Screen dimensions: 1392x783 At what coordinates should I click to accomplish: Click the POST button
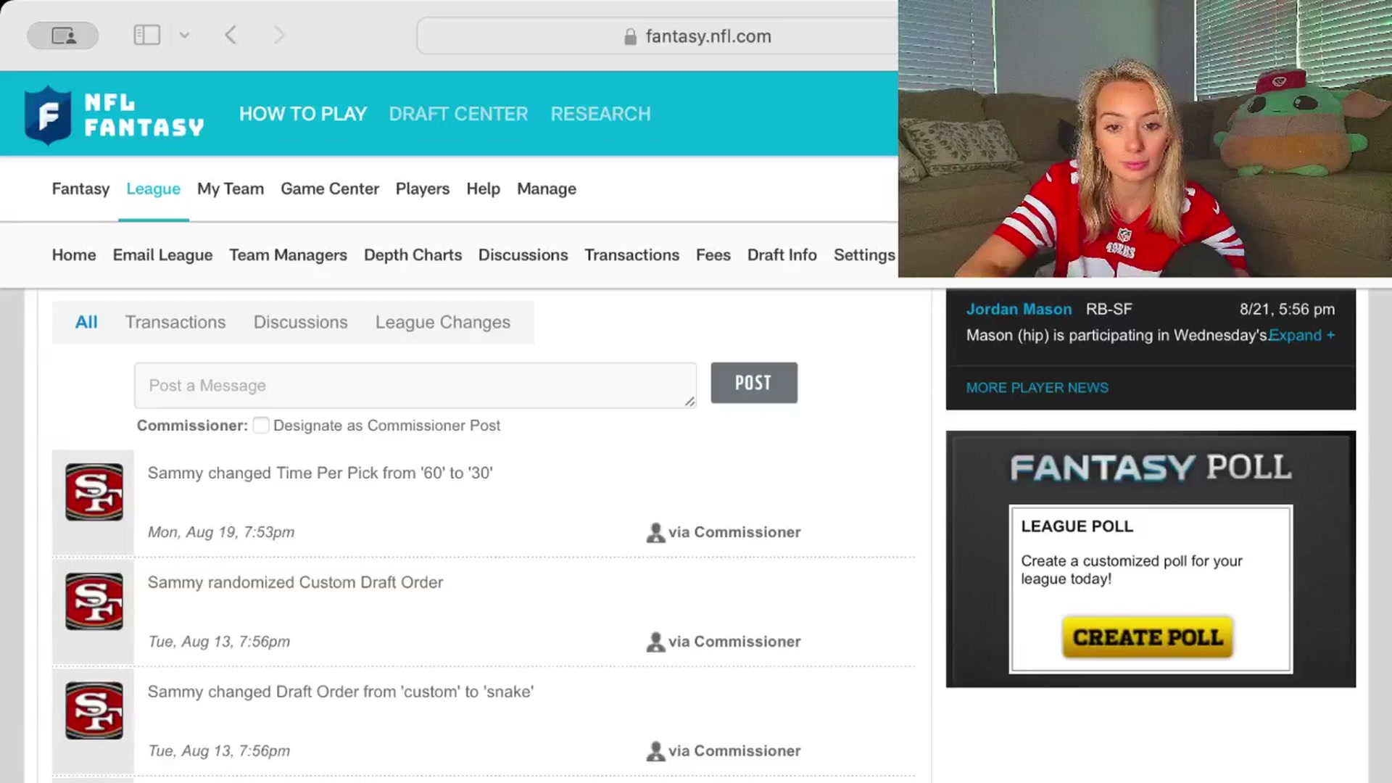(754, 383)
